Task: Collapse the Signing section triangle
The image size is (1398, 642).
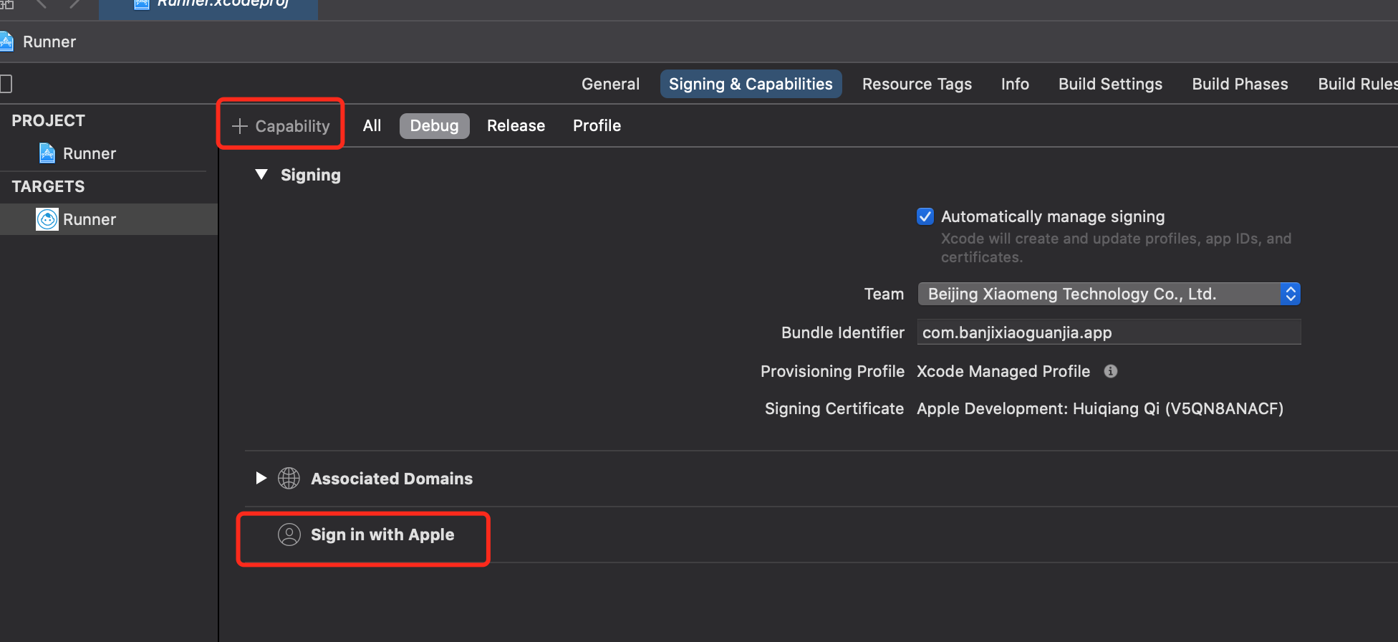Action: pyautogui.click(x=261, y=175)
